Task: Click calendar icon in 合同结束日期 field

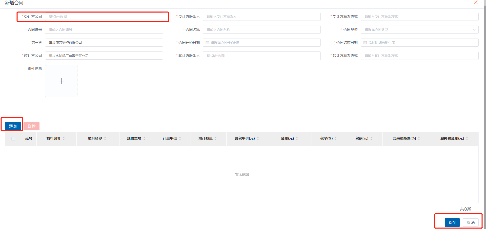Action: coord(365,43)
